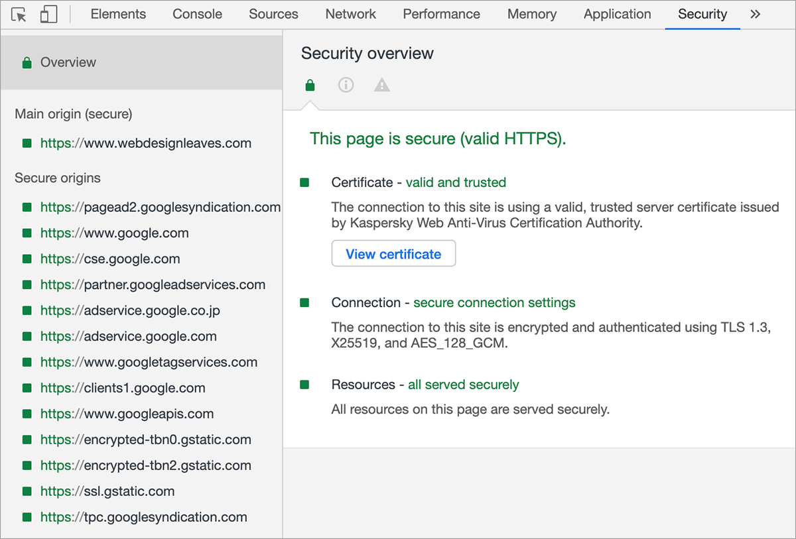Select Overview in the sidebar
This screenshot has width=796, height=539.
click(68, 62)
